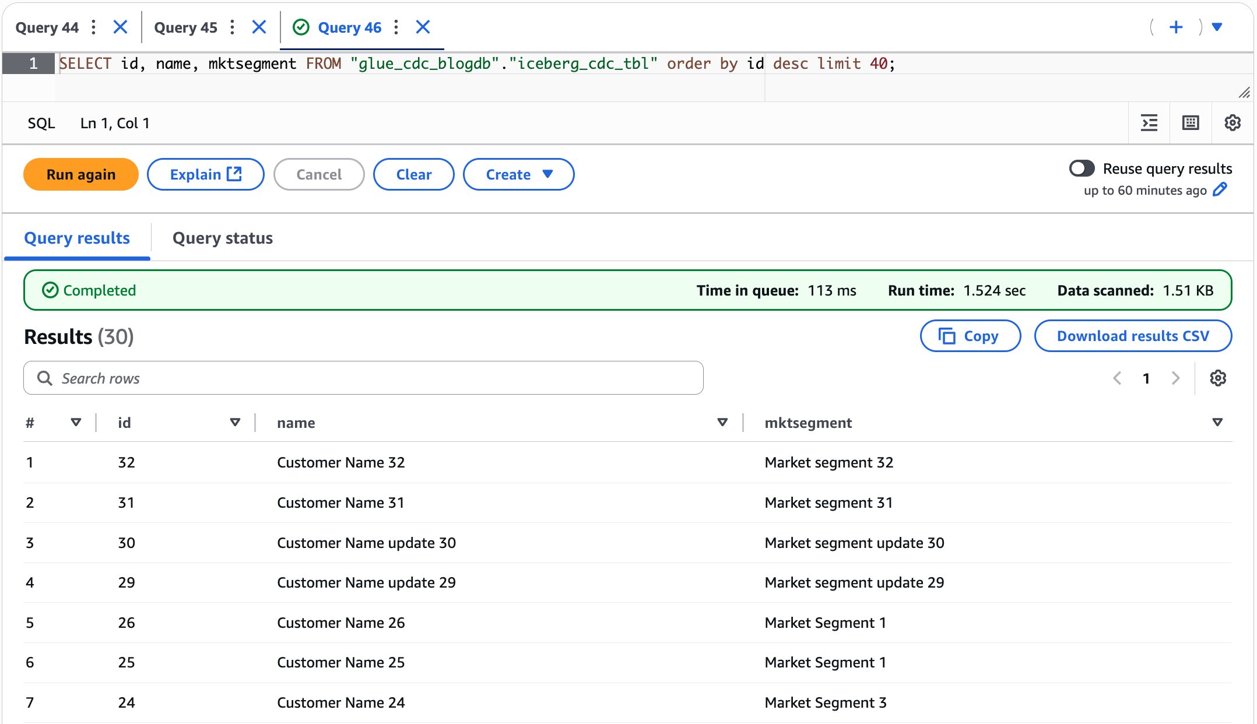Click the Search rows input field
Image resolution: width=1257 pixels, height=724 pixels.
pyautogui.click(x=363, y=378)
